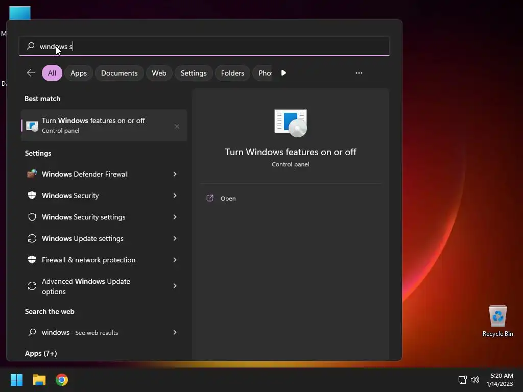Click the Turn Windows features result icon
The image size is (523, 392).
coord(32,126)
